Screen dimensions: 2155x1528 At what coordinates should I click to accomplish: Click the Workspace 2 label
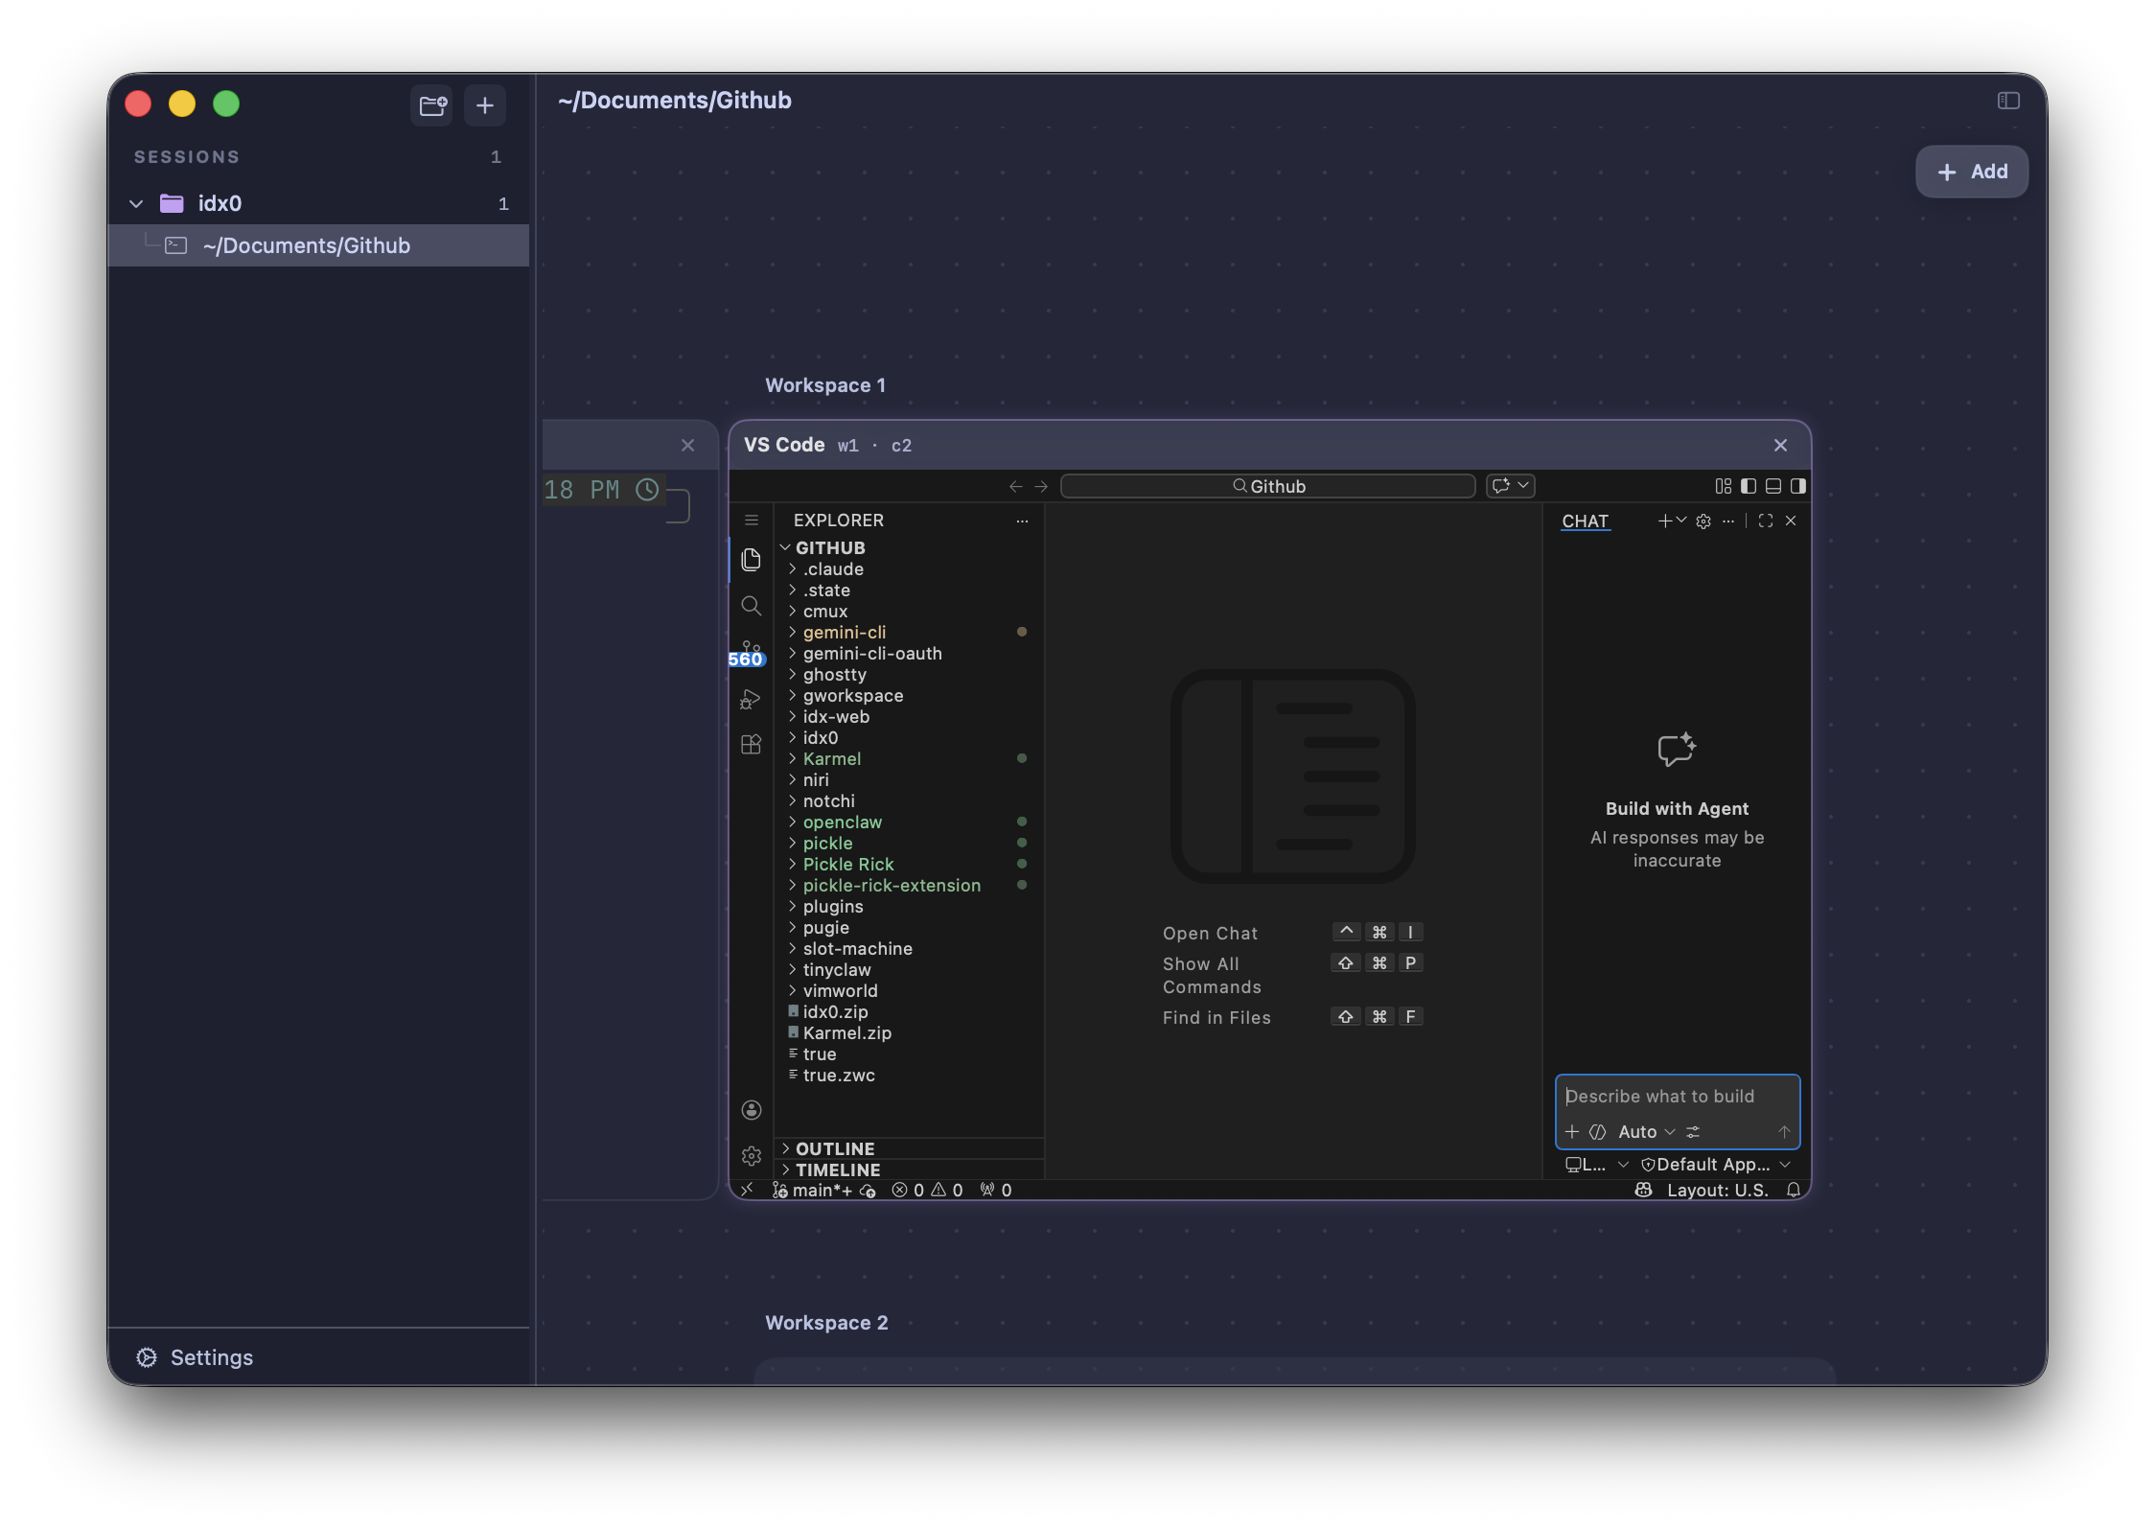tap(826, 1323)
